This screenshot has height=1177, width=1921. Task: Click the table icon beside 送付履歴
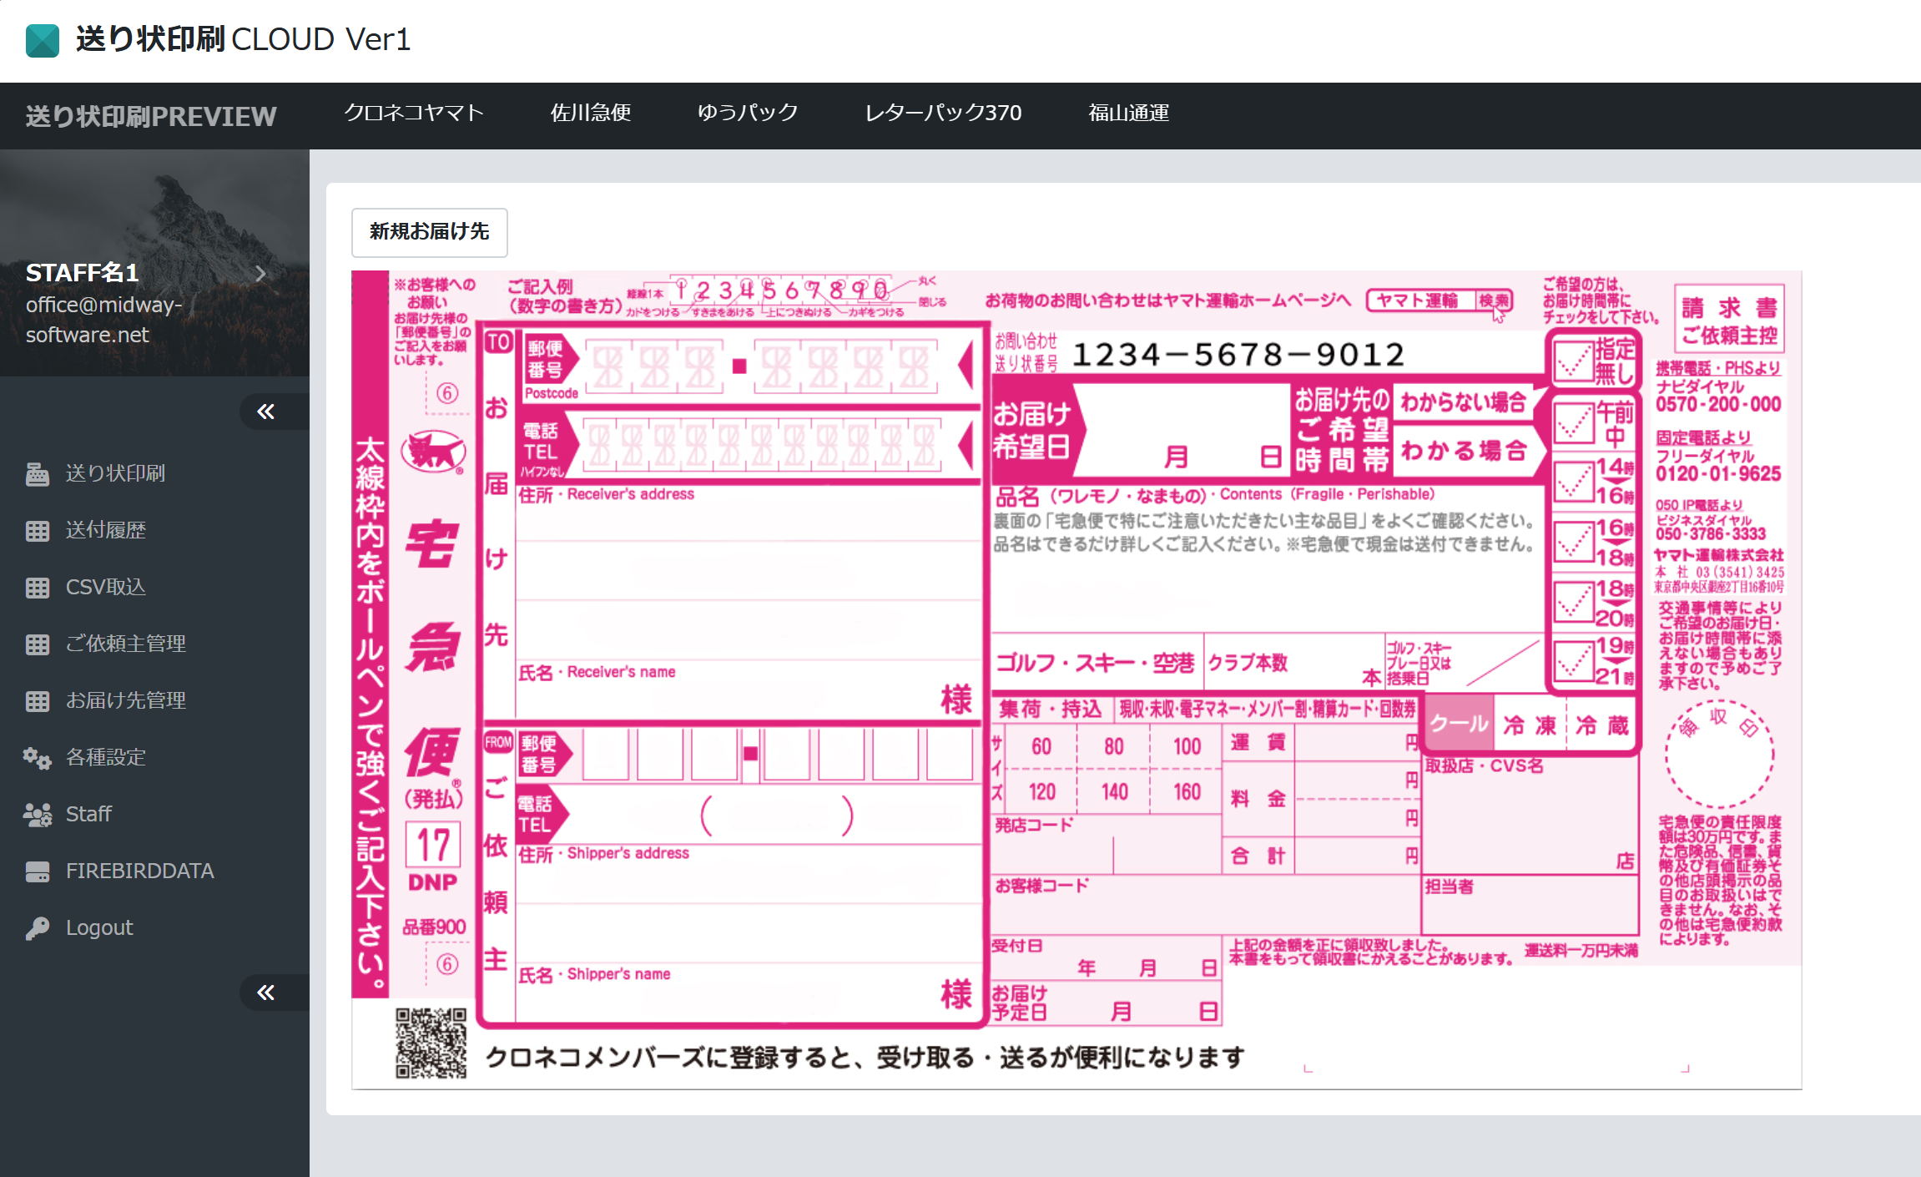coord(38,531)
